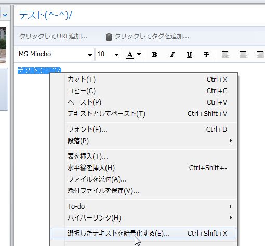Open the MS Mincho font family dropdown
Viewport: 265px width, 246px height.
tap(56, 55)
